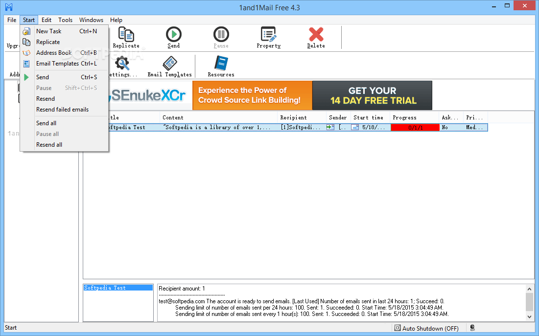The height and width of the screenshot is (336, 539).
Task: Click Auto Shutdown (OFF) status text
Action: point(430,329)
